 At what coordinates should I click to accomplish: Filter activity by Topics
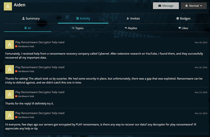pyautogui.click(x=78, y=28)
